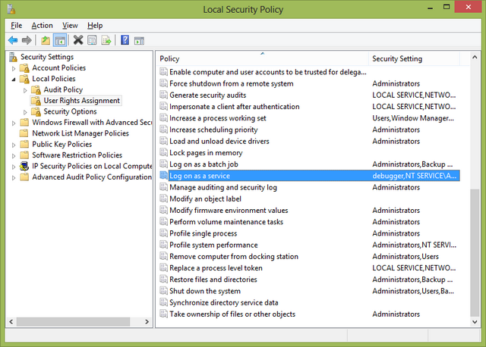Expand the Security Options tree node

(25, 112)
